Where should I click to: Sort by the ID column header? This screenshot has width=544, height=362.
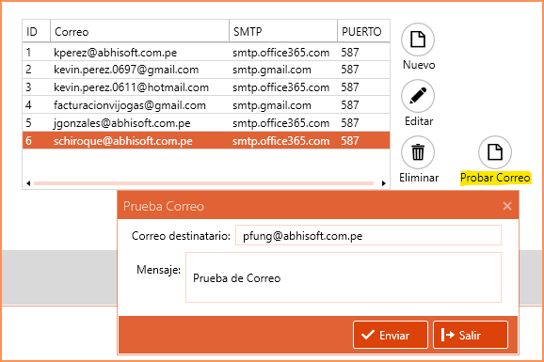coord(37,32)
